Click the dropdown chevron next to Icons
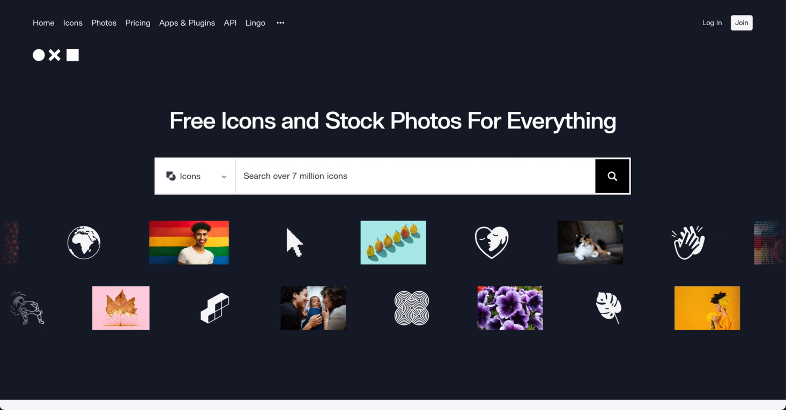Viewport: 786px width, 410px height. 224,177
